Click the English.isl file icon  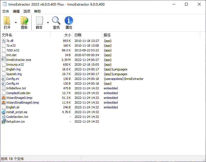(4, 107)
